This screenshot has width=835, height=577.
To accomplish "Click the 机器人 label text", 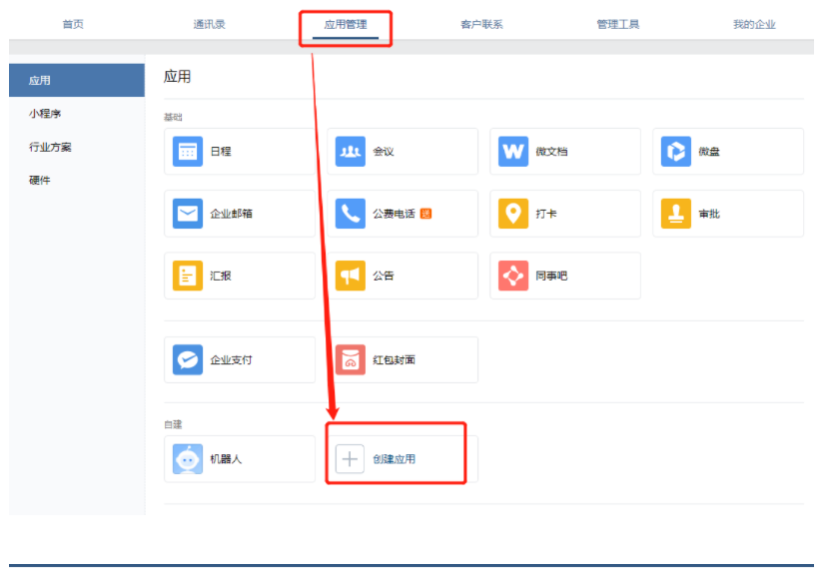I will tap(227, 459).
